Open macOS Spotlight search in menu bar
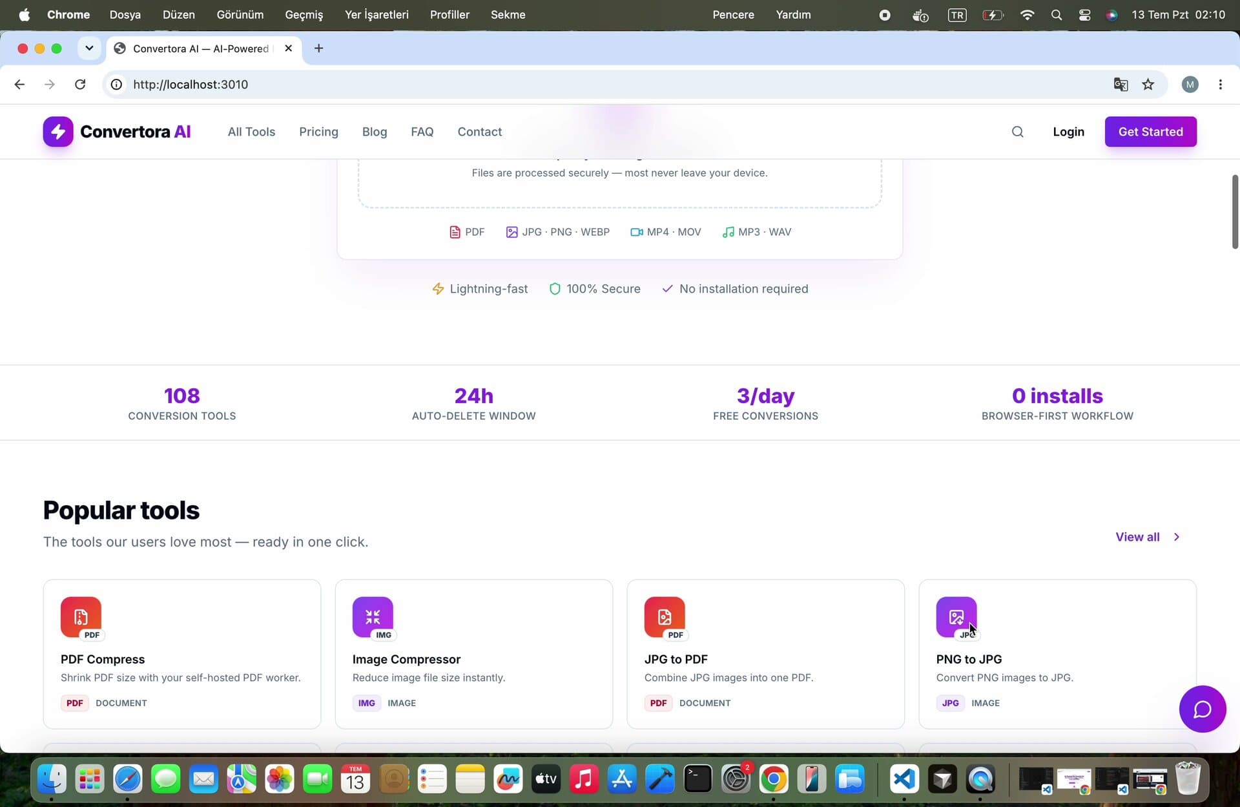The image size is (1240, 807). [1056, 15]
